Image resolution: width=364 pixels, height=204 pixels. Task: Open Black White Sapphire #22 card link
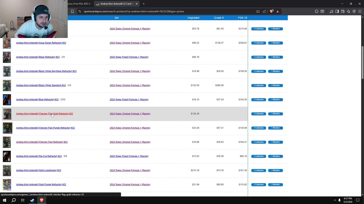tap(41, 85)
